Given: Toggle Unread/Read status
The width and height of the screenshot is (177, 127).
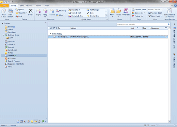Looking at the screenshot, I should click(139, 10).
